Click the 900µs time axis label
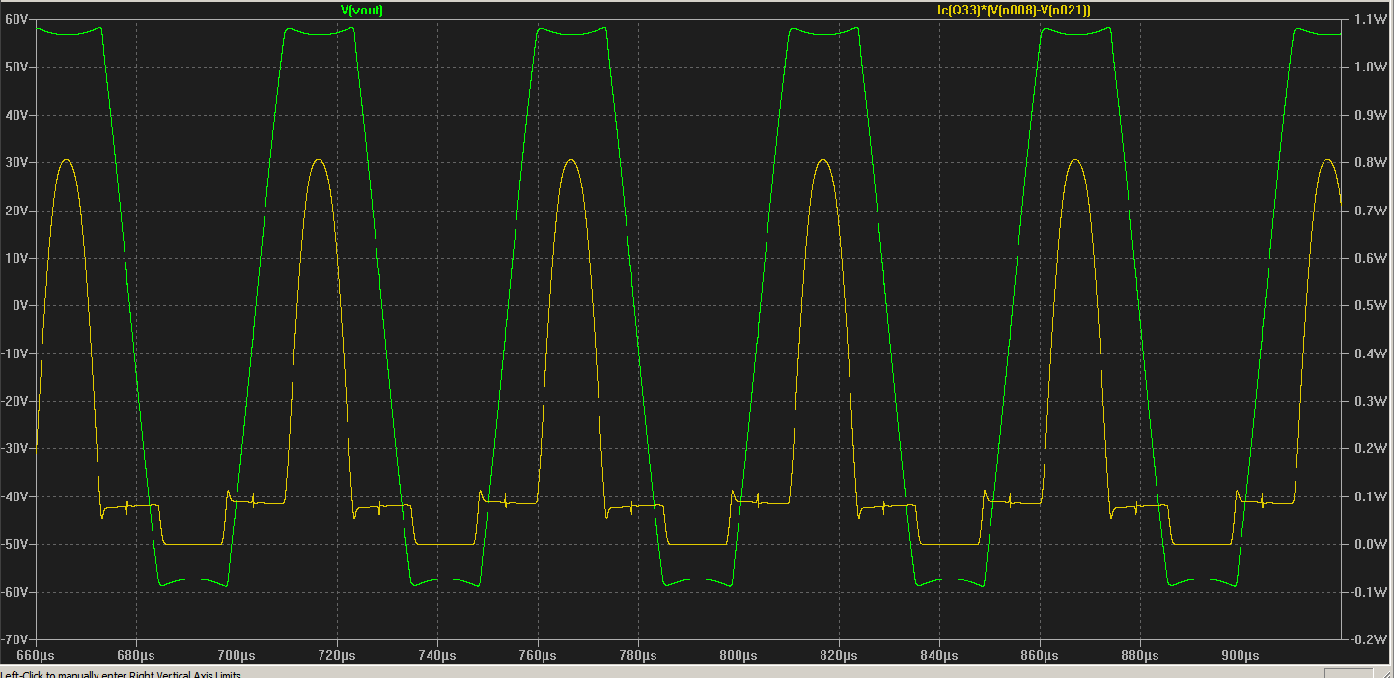The image size is (1394, 678). [1240, 655]
